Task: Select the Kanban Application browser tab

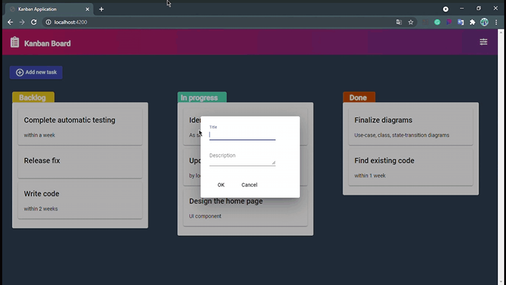Action: (x=48, y=9)
